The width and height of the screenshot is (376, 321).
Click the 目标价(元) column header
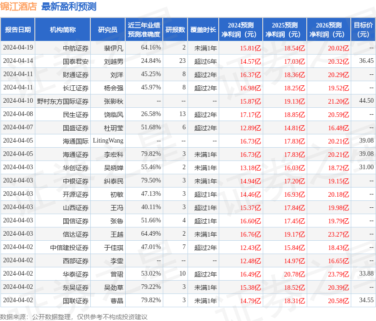(x=363, y=29)
